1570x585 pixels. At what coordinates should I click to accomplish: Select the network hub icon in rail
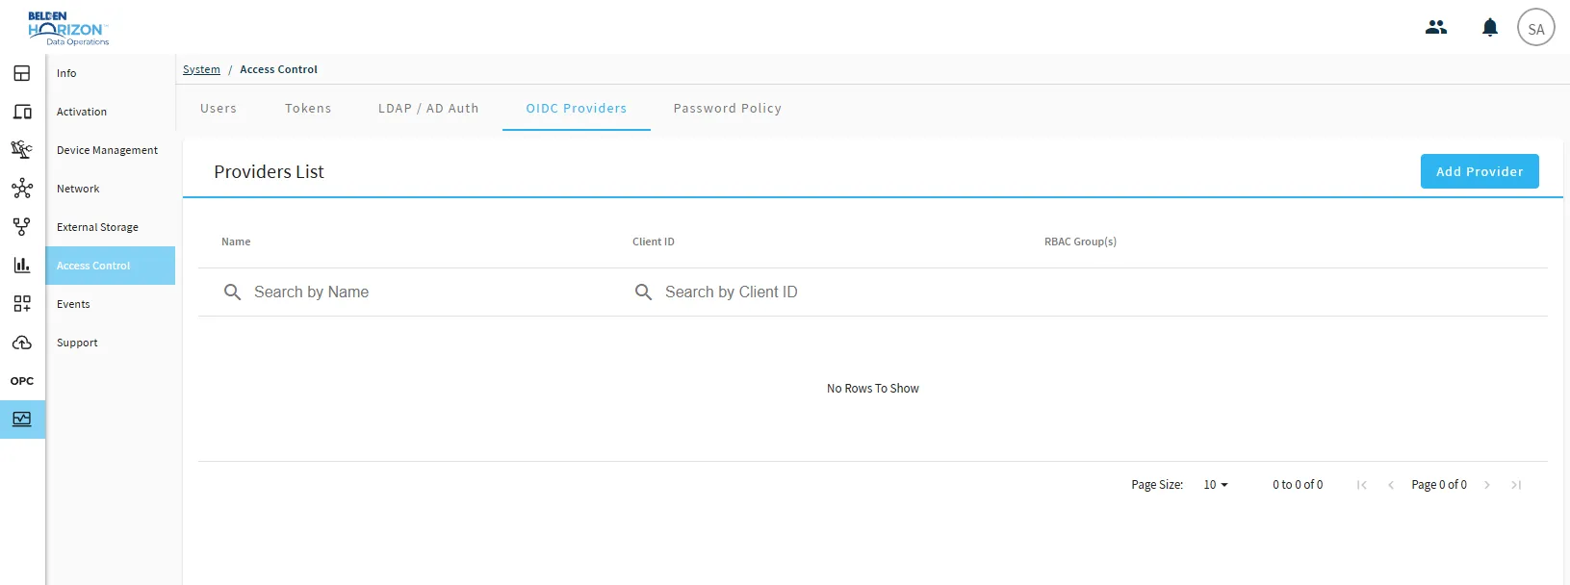click(x=22, y=189)
